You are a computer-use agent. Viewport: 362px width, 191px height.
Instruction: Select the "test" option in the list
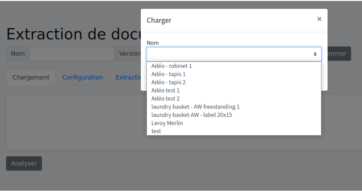(156, 131)
